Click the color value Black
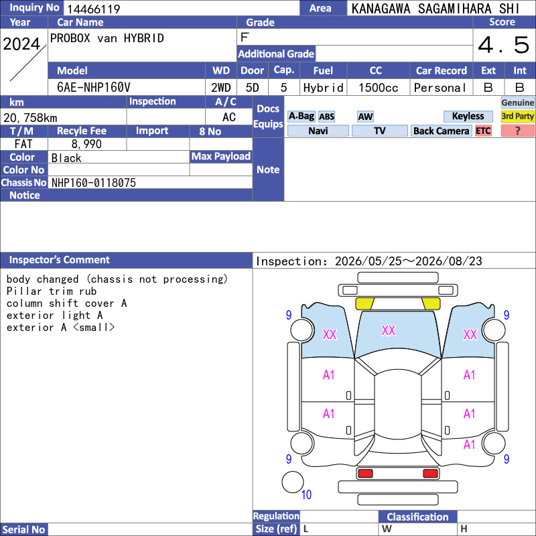 click(66, 158)
